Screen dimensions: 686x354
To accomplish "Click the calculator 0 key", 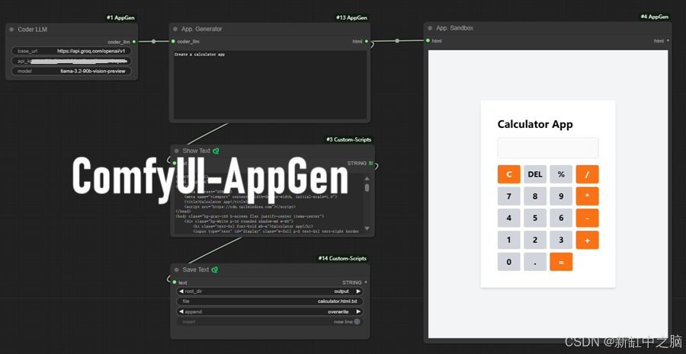I will point(509,262).
